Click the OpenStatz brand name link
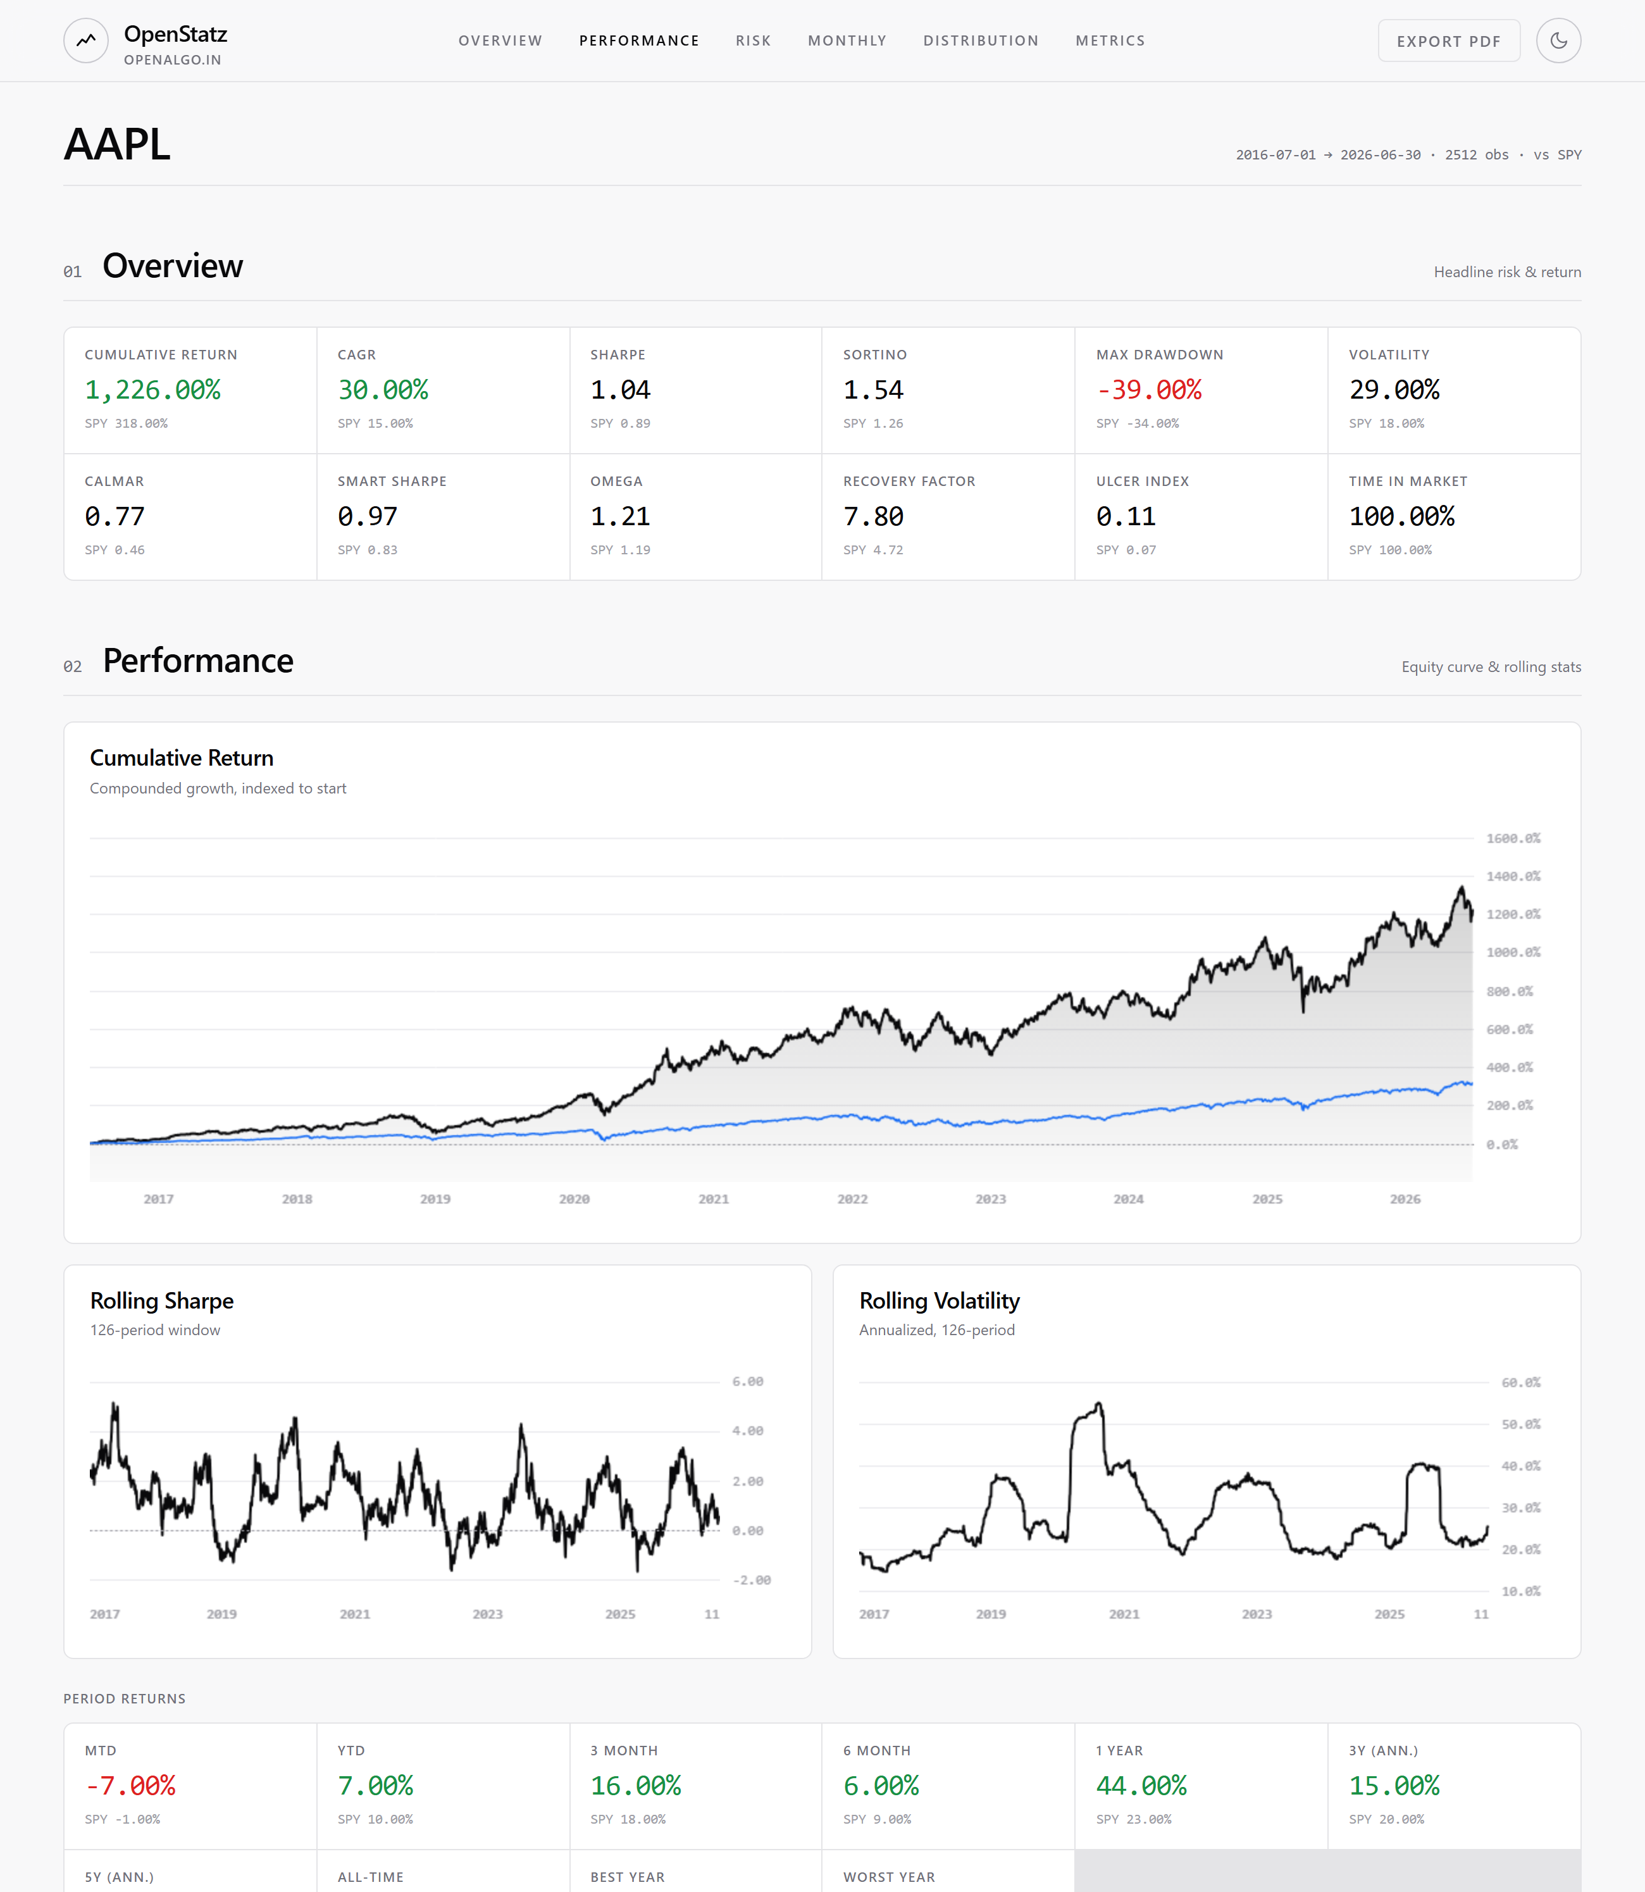This screenshot has width=1645, height=1892. click(175, 34)
